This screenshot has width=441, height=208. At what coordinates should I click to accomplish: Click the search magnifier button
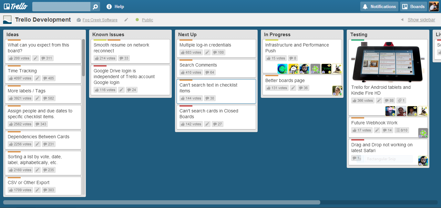point(95,7)
